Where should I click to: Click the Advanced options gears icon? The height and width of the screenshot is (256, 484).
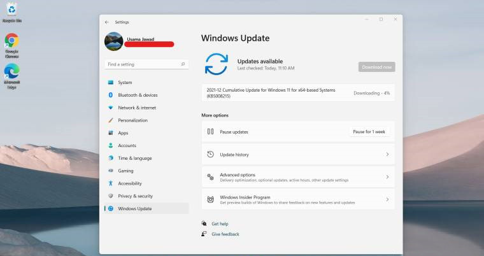tap(211, 177)
